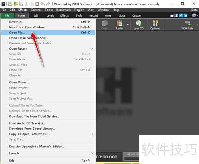This screenshot has width=199, height=164.
Task: Click the Beta label in menu bar
Action: [x=195, y=10]
